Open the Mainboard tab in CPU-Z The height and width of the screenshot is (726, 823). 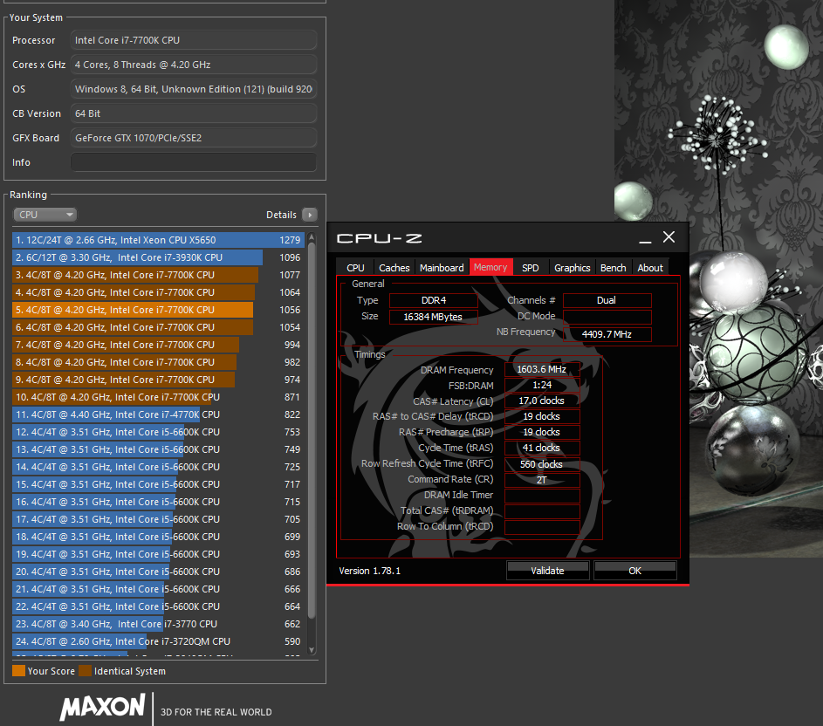(442, 268)
